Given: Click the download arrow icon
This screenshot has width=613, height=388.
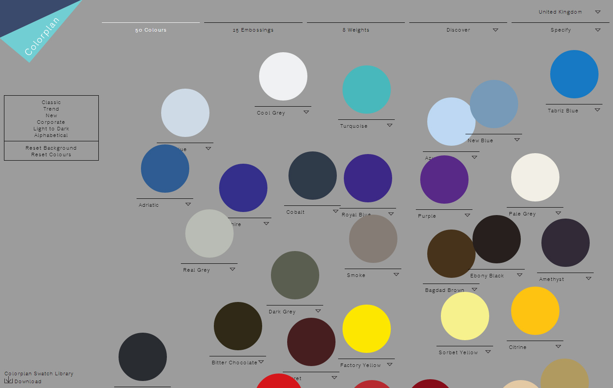Looking at the screenshot, I should [8, 380].
